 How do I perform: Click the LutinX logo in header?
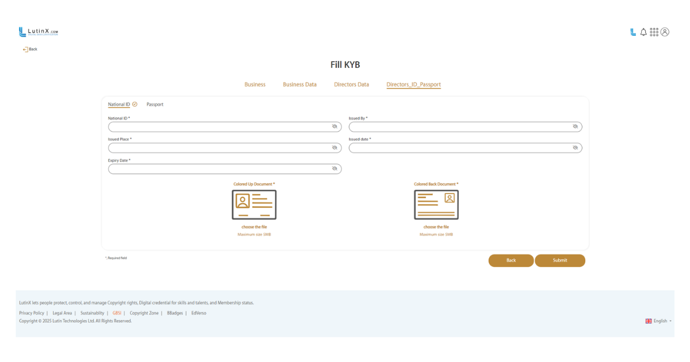tap(38, 32)
